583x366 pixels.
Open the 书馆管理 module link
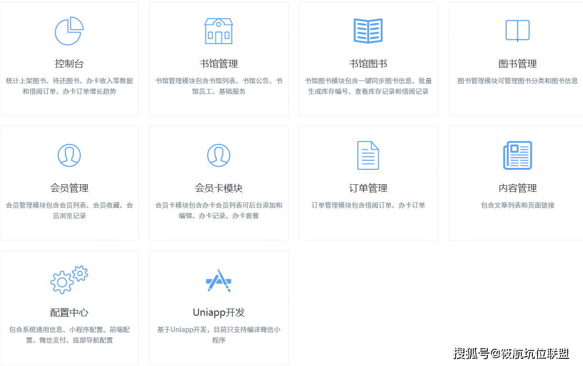(219, 63)
